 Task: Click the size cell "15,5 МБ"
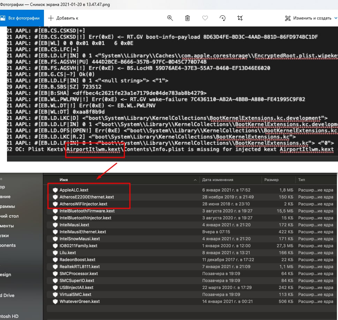pos(285,211)
